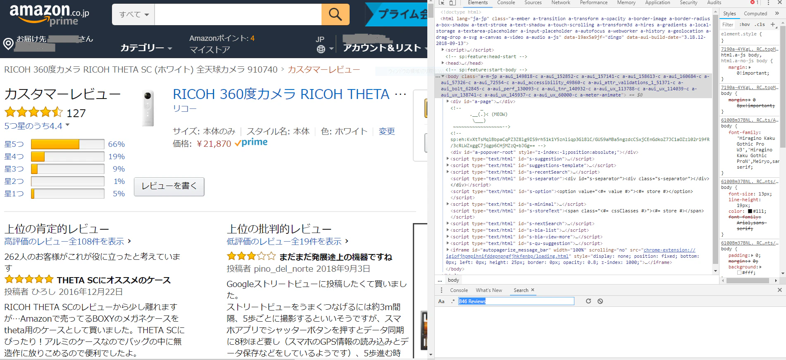
Task: Open the カテゴリー dropdown menu
Action: tap(146, 48)
